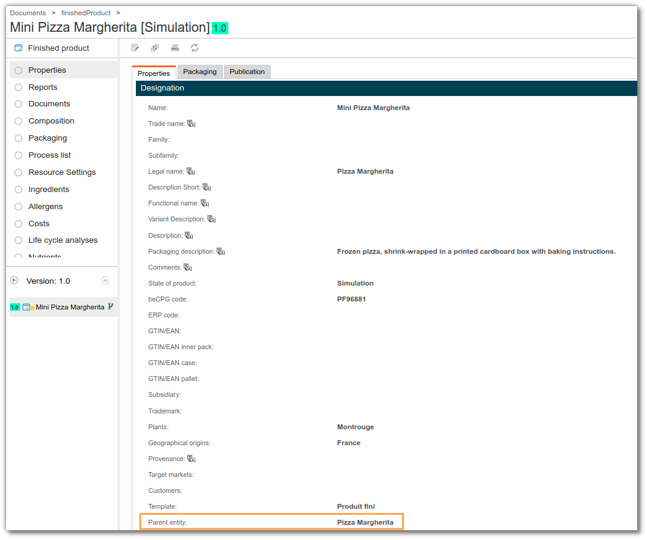This screenshot has width=647, height=540.
Task: Open the Ingredients list in the sidebar
Action: 48,190
